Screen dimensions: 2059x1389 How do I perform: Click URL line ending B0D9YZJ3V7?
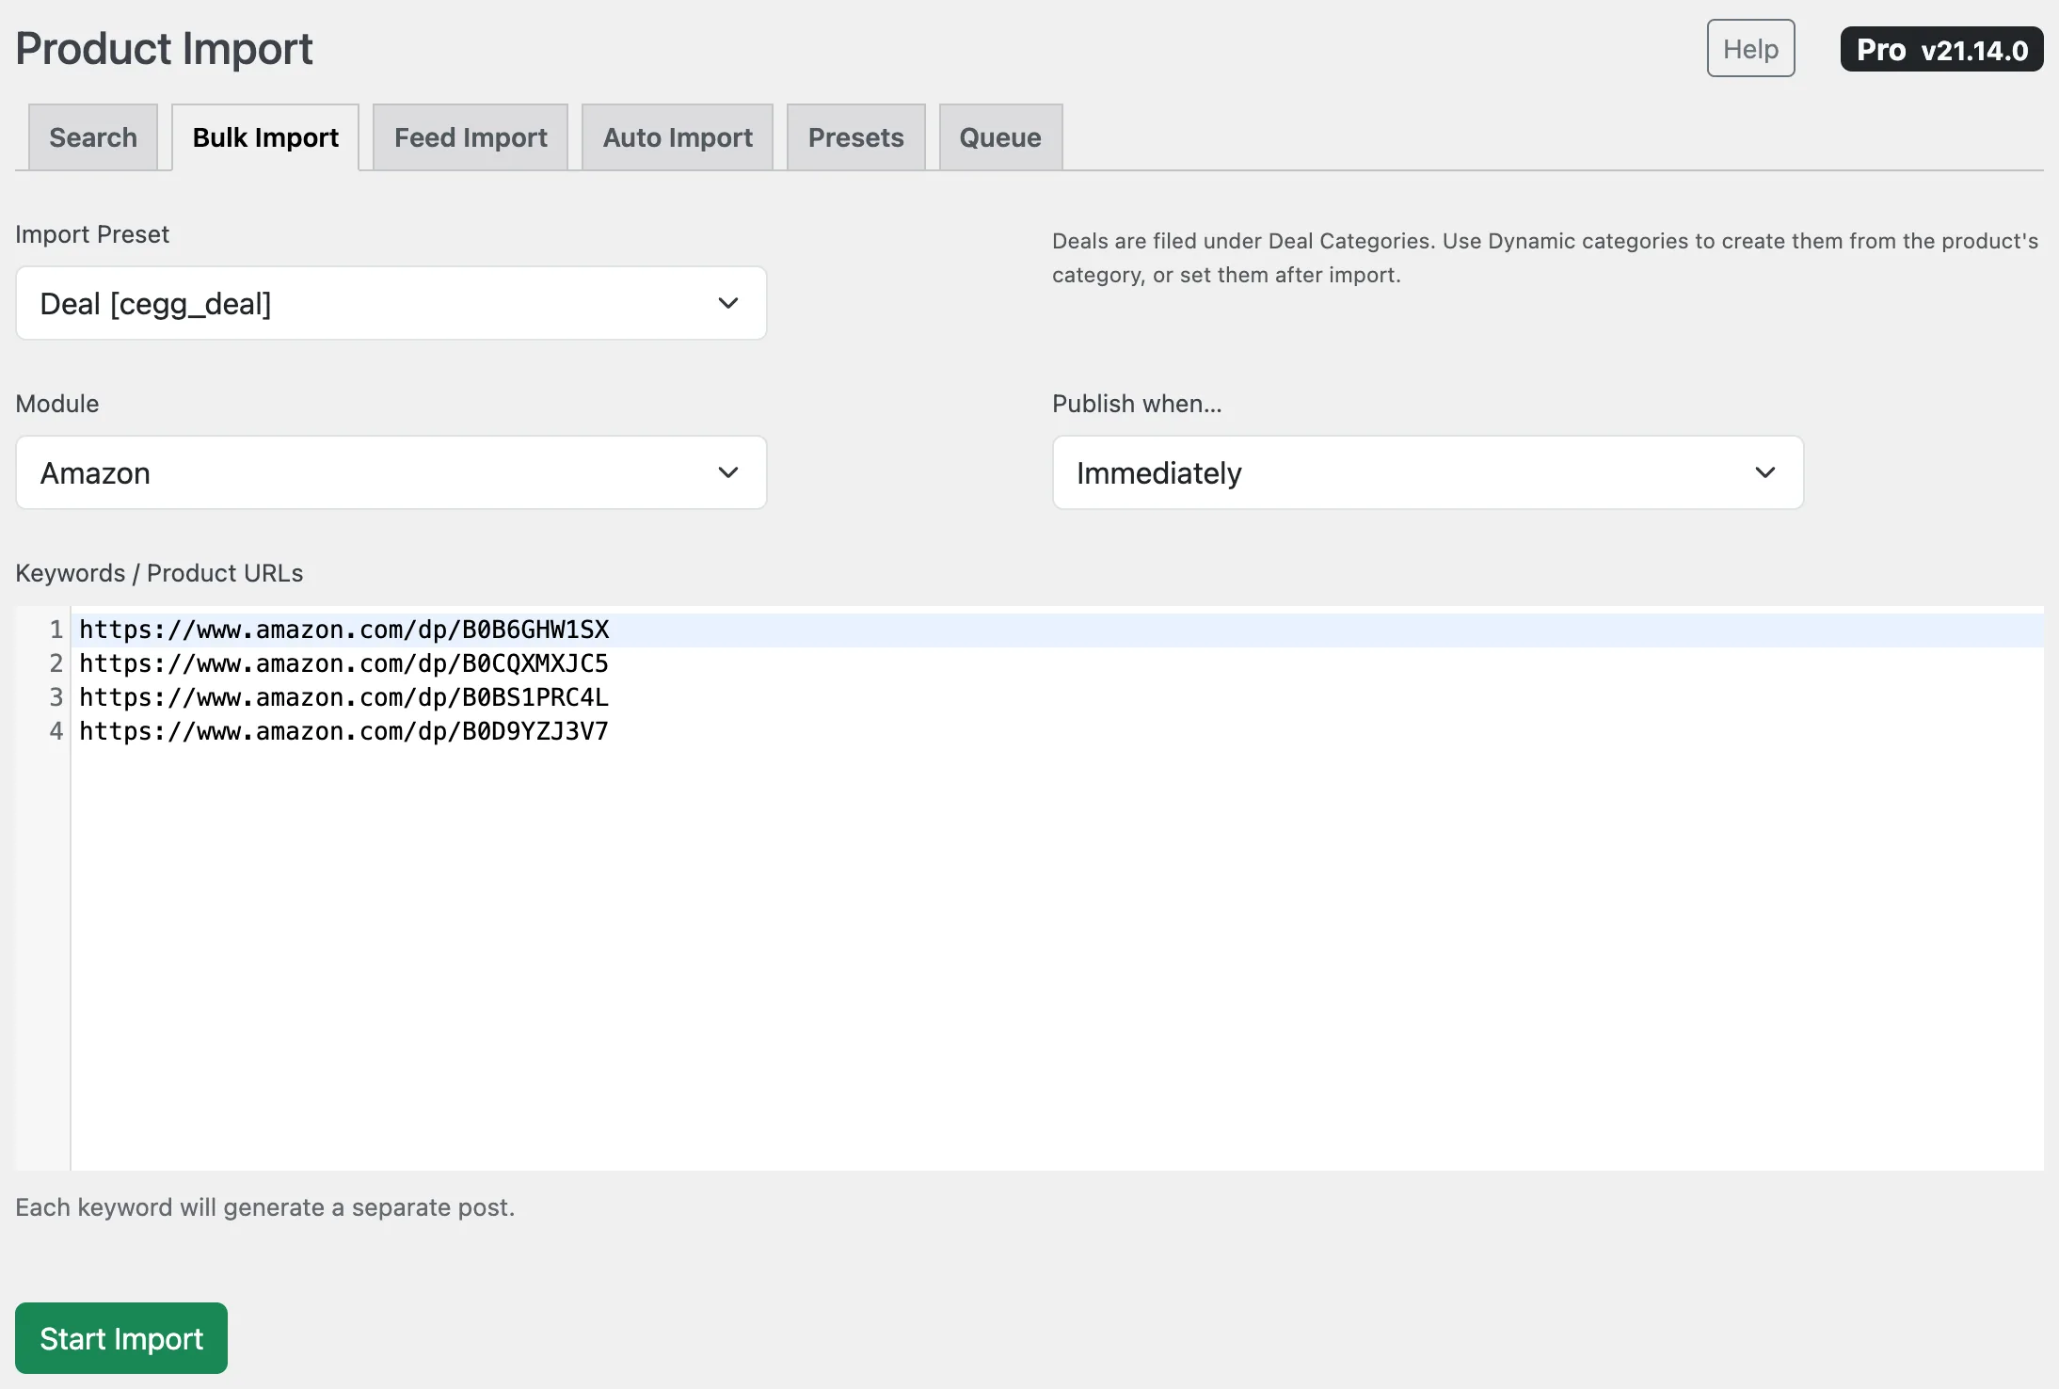point(344,731)
